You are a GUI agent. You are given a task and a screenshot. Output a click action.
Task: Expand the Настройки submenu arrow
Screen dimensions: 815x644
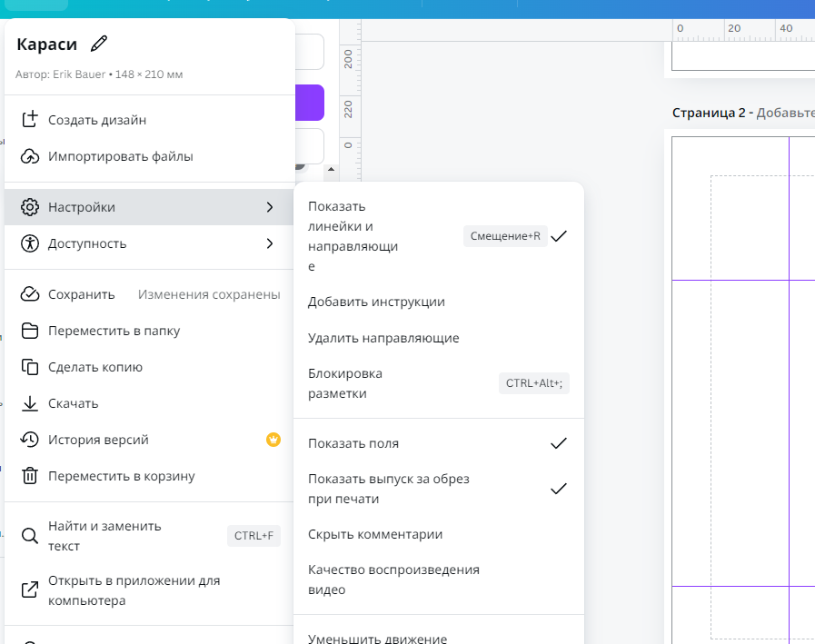click(x=270, y=207)
